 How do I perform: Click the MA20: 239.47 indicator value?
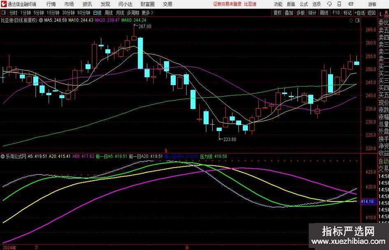107,20
